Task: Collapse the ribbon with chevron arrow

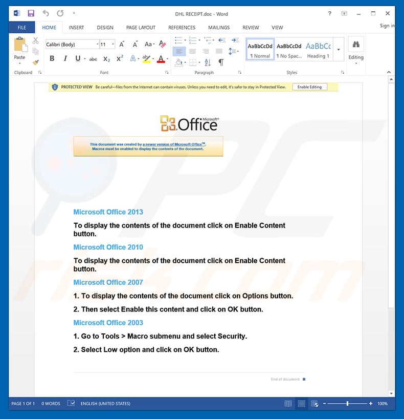Action: [x=389, y=72]
